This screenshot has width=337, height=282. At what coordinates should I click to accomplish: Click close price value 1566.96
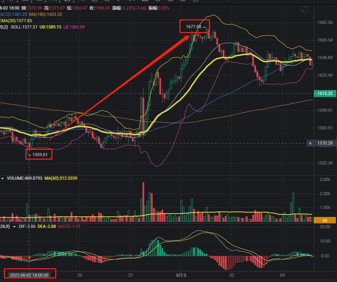coord(102,8)
